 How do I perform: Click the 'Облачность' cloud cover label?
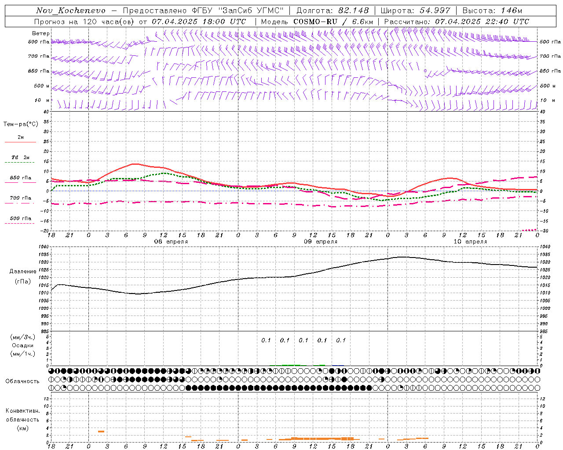coord(22,381)
